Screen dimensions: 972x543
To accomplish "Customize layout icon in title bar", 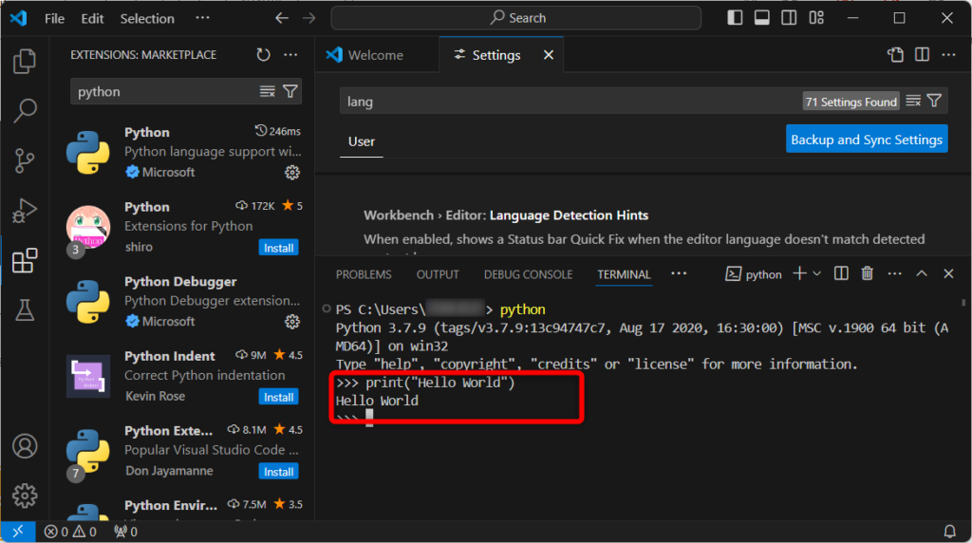I will tap(816, 18).
